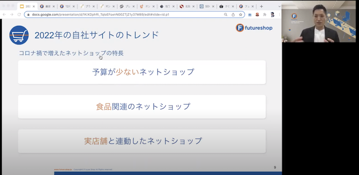The height and width of the screenshot is (175, 359).
Task: Open a new tab with the plus button
Action: click(x=261, y=6)
